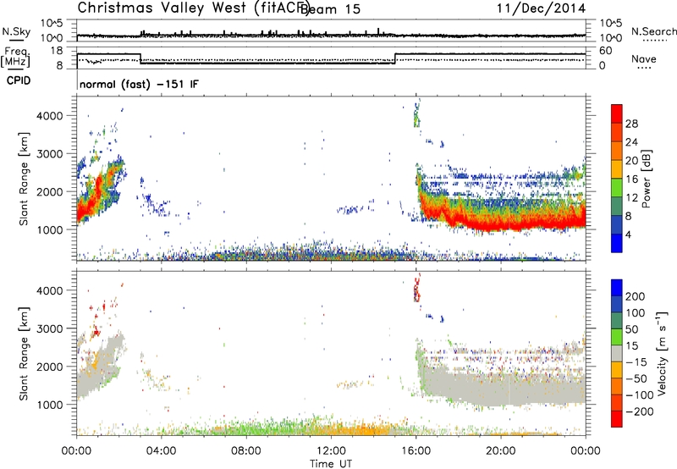The image size is (677, 469).
Task: Click the 'Nave' legend label
Action: (644, 59)
